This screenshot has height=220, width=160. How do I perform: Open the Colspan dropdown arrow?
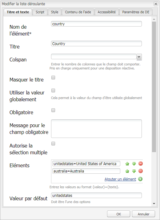139,57
